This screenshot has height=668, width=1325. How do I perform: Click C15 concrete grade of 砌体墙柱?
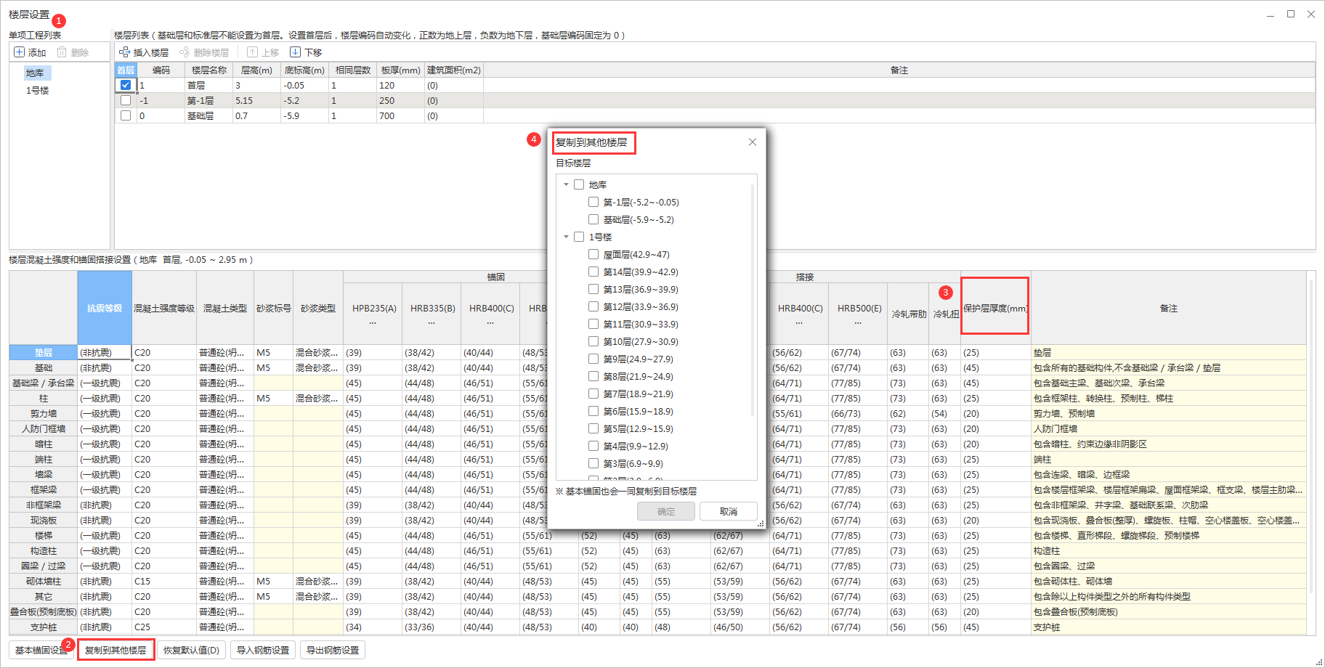pyautogui.click(x=164, y=581)
